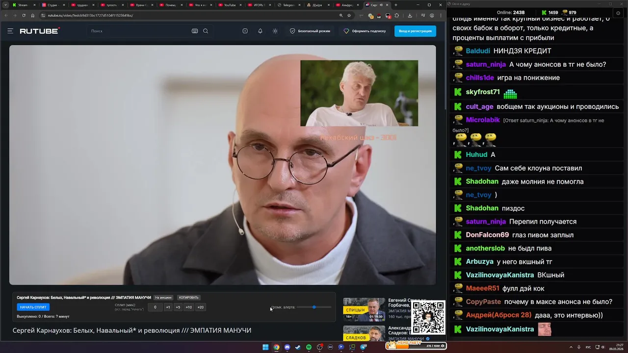Open the on-screen keyboard icon in search
Screen dimensions: 628x353
195,31
